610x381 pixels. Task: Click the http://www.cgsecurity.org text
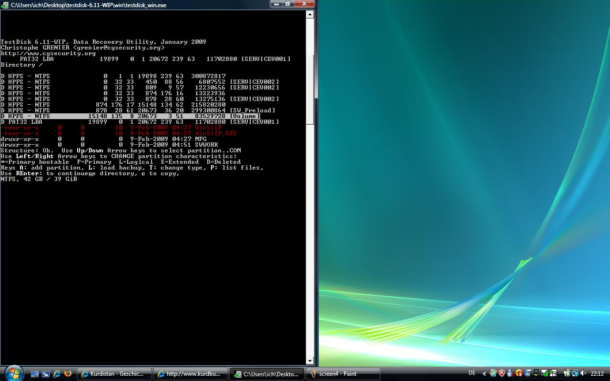point(48,53)
